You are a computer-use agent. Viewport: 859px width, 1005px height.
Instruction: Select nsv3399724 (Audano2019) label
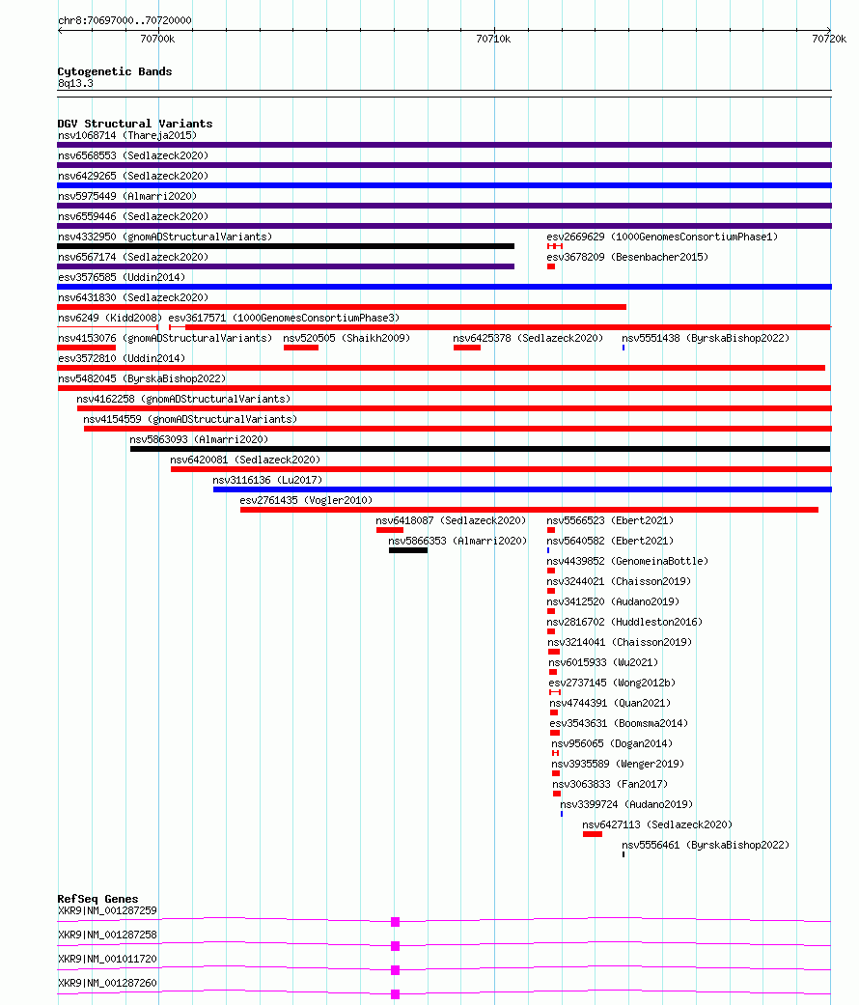pyautogui.click(x=626, y=805)
